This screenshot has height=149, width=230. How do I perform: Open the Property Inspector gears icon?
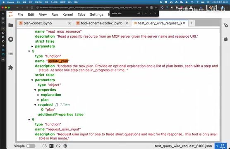pos(225,25)
